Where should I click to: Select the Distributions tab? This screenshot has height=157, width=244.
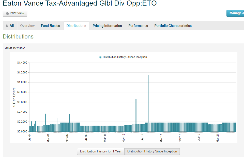[x=76, y=26]
